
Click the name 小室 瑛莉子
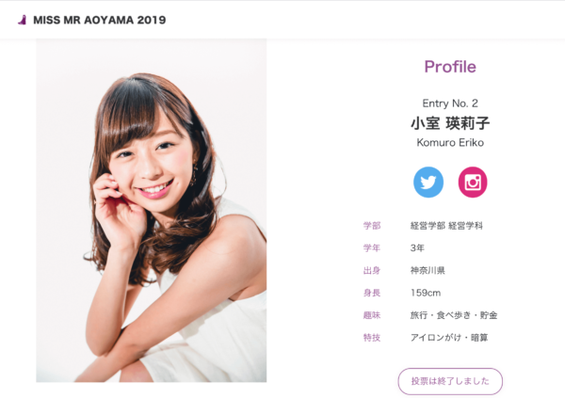450,123
